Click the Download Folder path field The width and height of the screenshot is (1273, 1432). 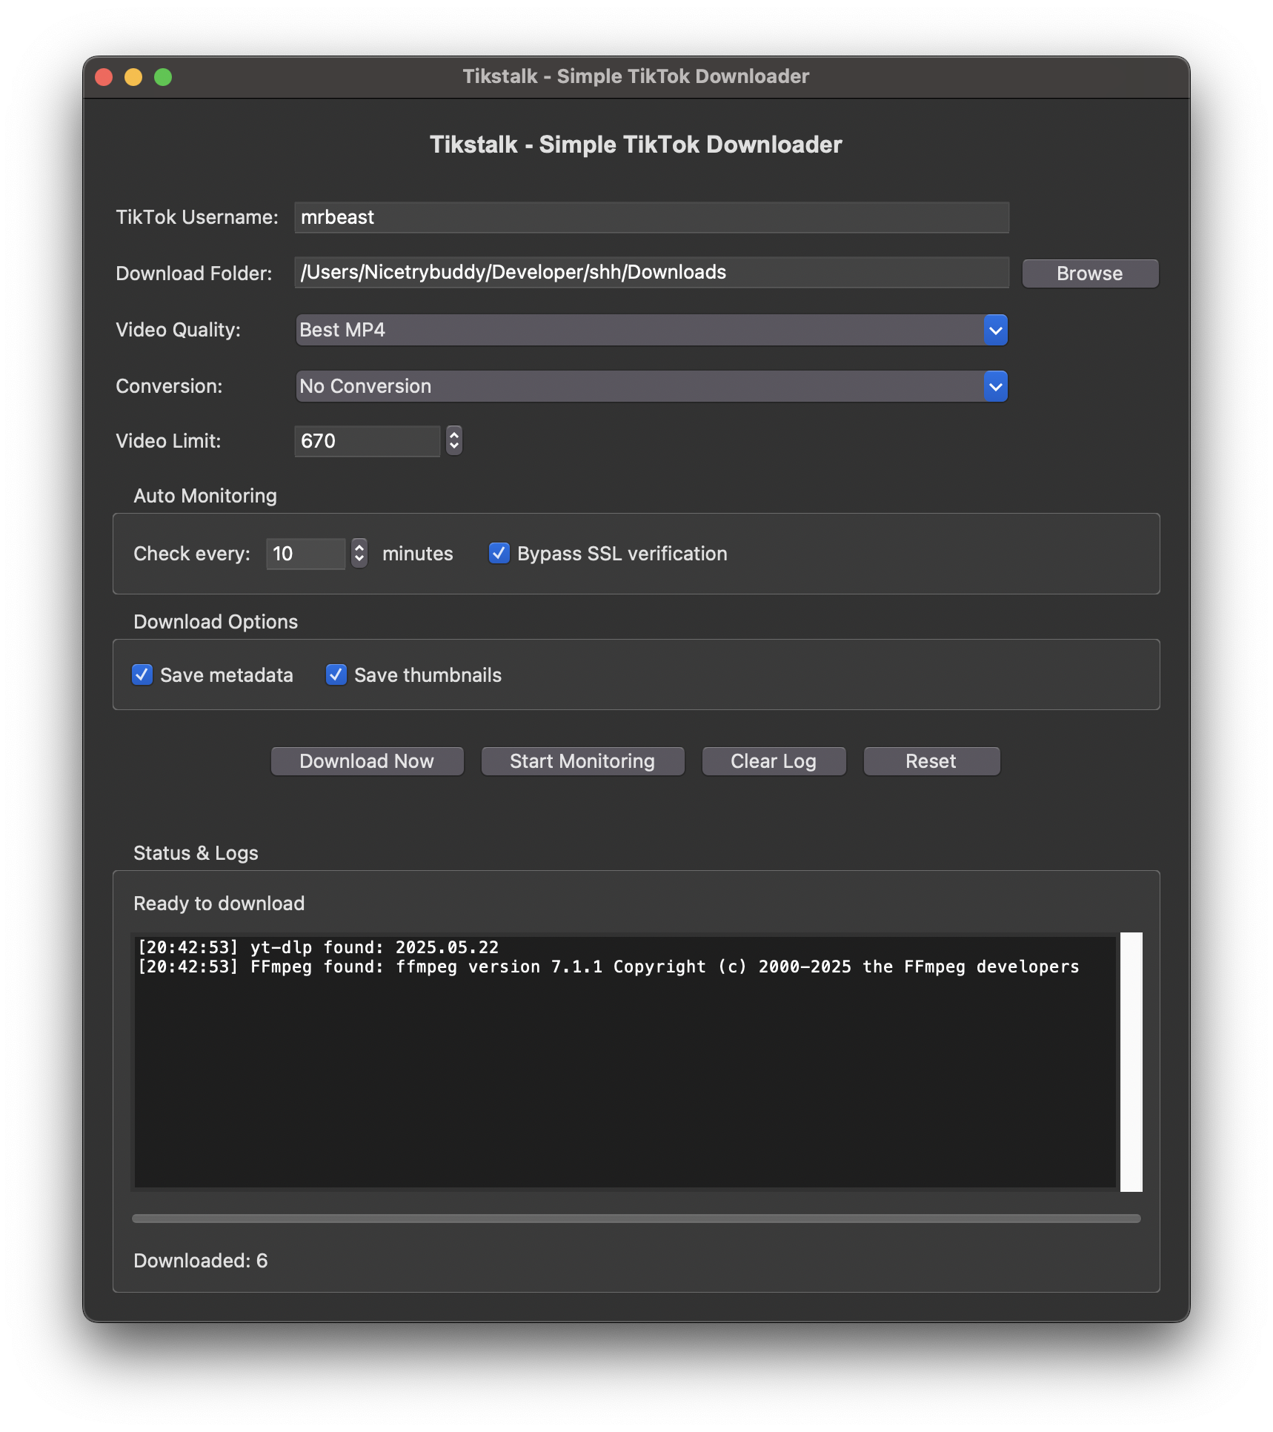(x=651, y=272)
